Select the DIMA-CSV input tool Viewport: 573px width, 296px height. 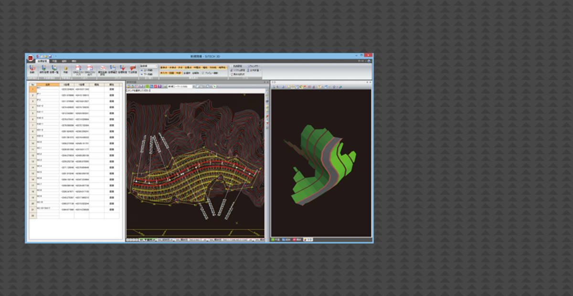(78, 68)
